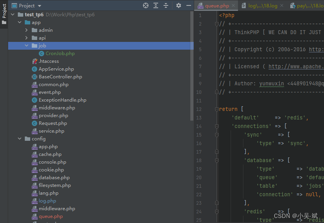
Task: Select the config folder
Action: [x=38, y=139]
